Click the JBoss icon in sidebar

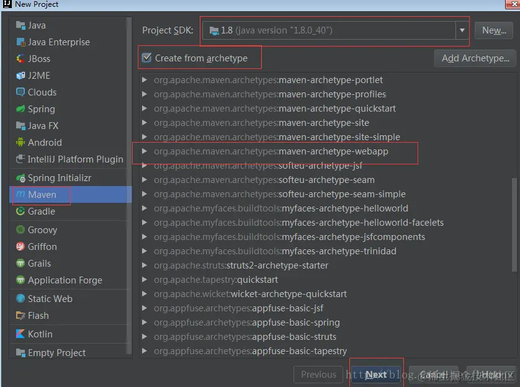[x=20, y=59]
